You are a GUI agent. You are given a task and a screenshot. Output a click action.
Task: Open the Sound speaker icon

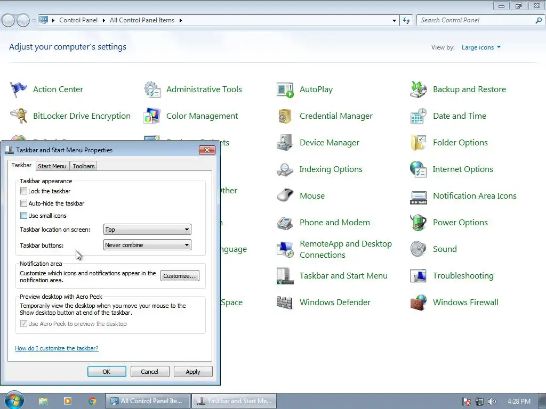[419, 249]
